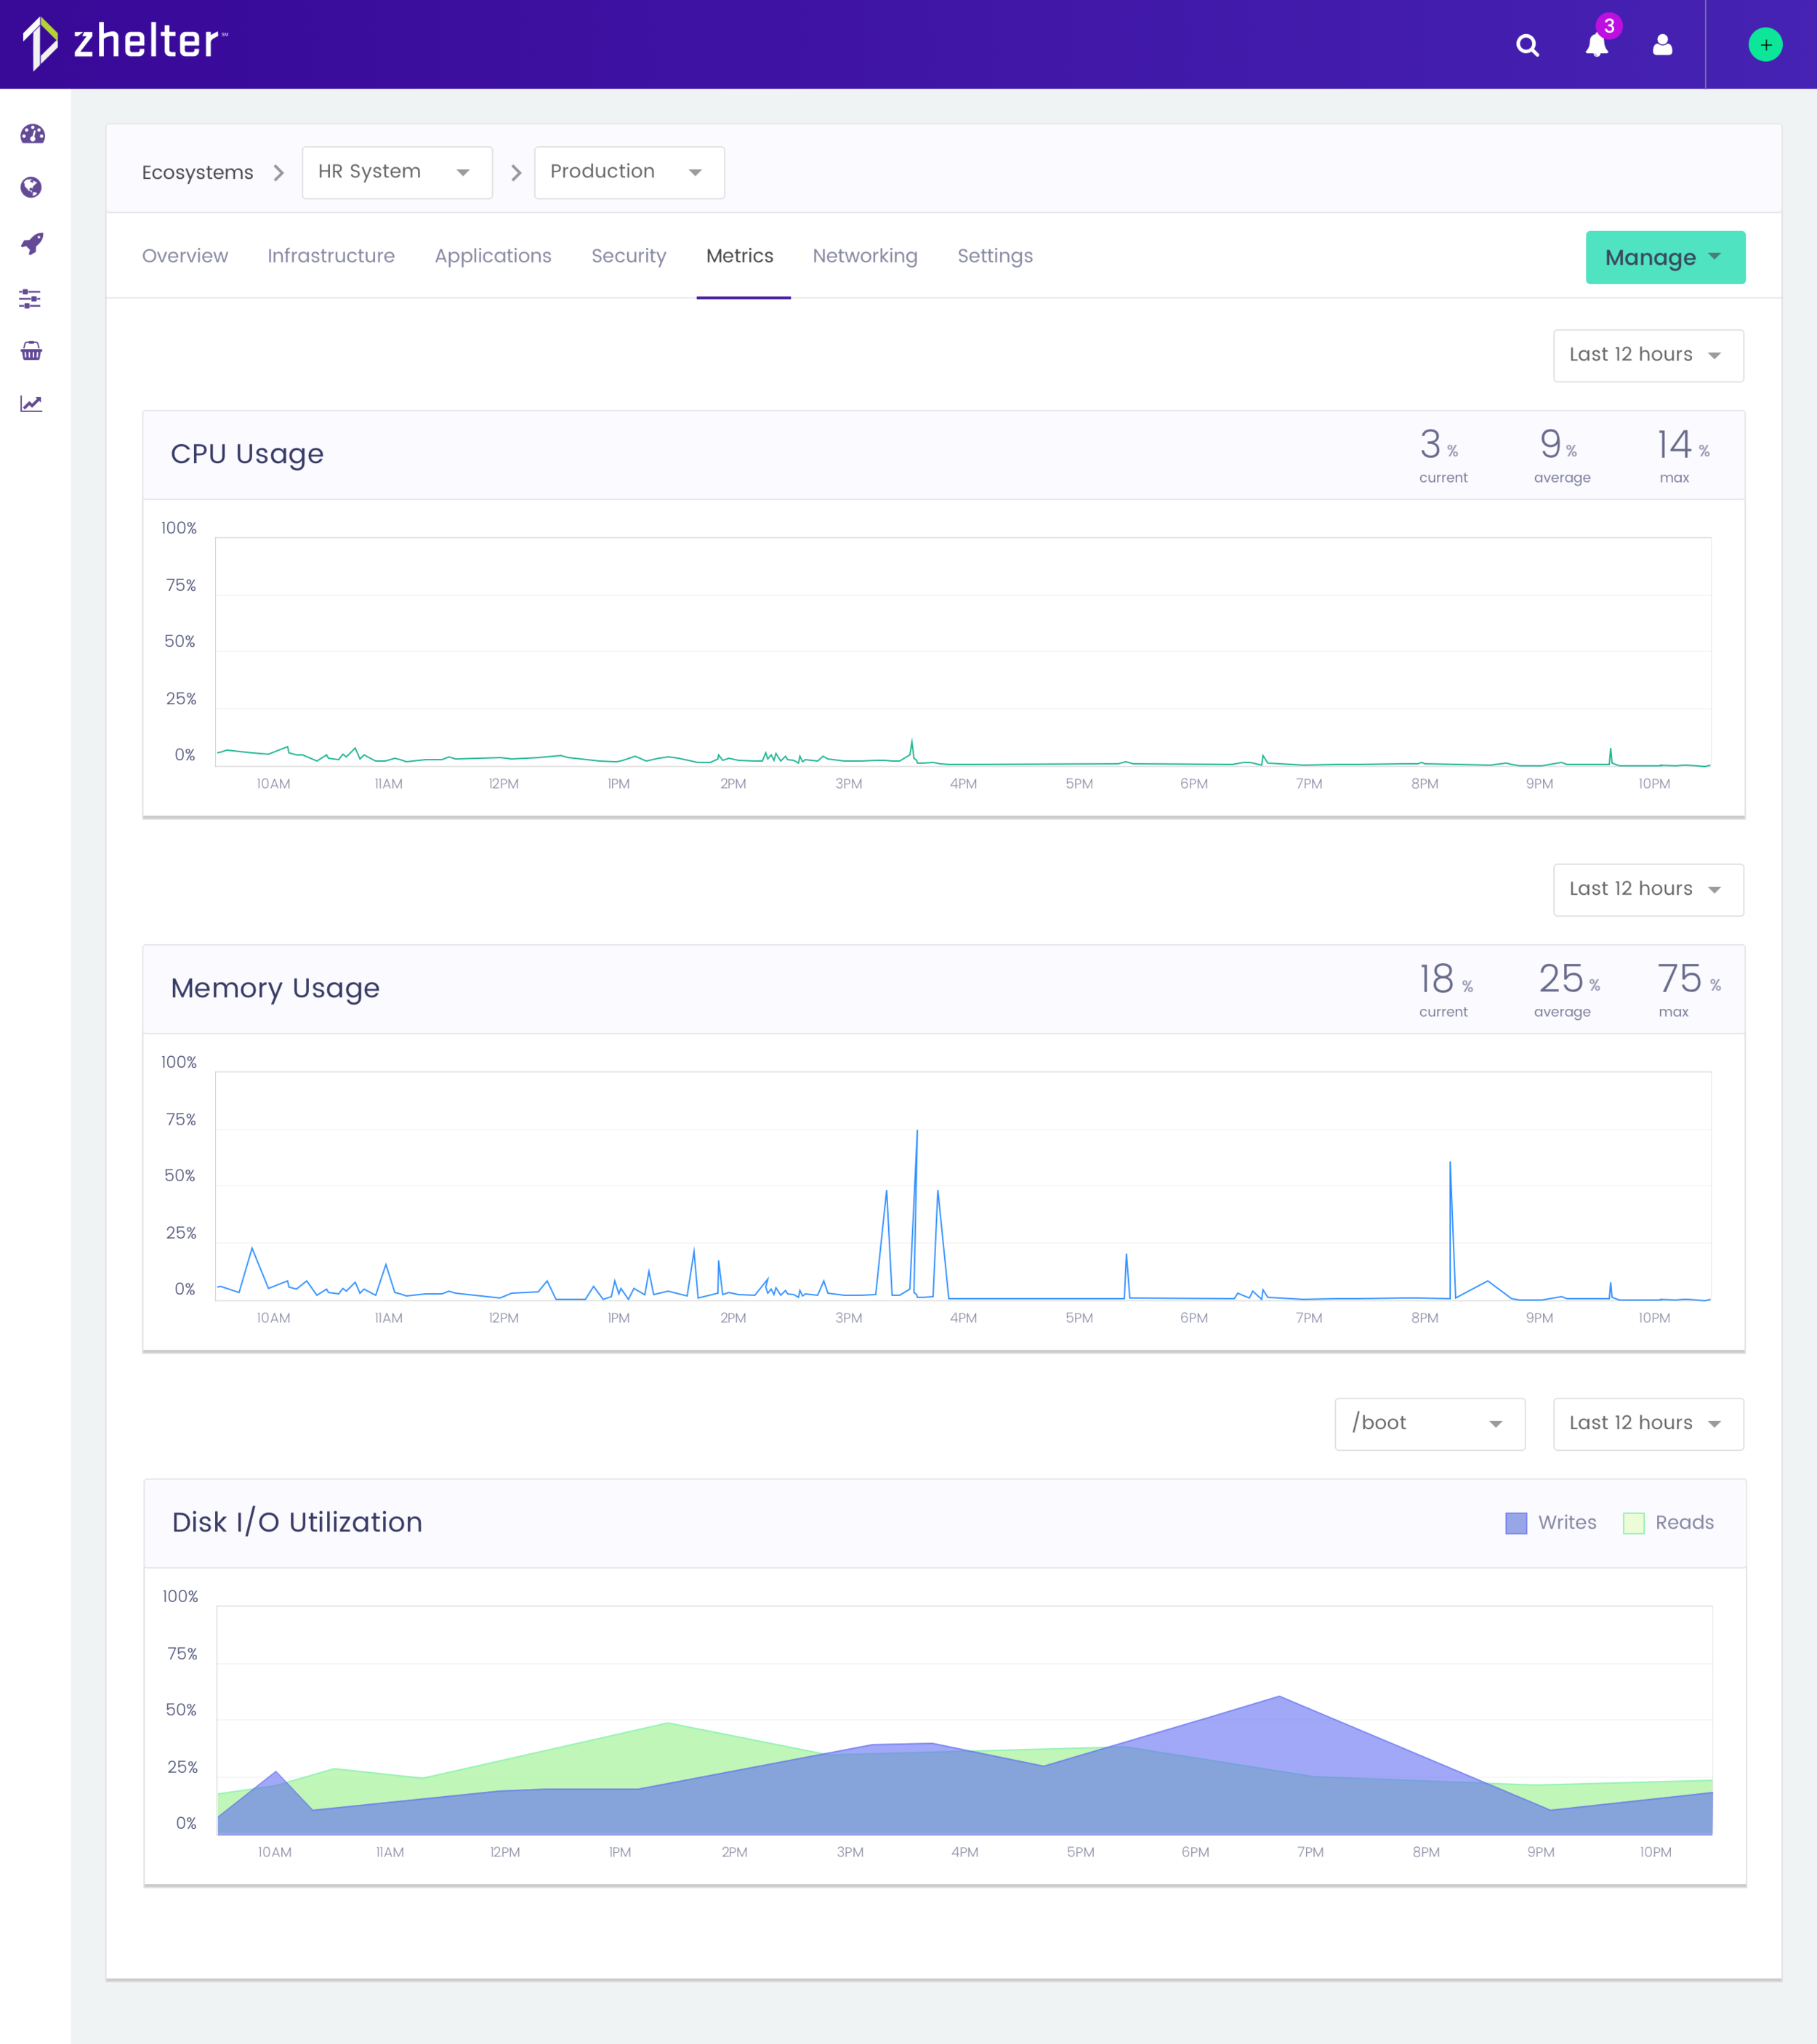Open search with the magnifier icon
The image size is (1817, 2044).
click(x=1527, y=45)
